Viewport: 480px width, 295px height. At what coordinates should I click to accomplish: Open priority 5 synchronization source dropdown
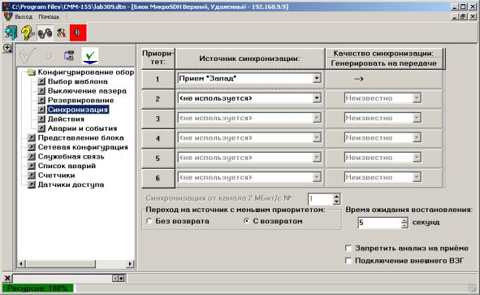(317, 158)
